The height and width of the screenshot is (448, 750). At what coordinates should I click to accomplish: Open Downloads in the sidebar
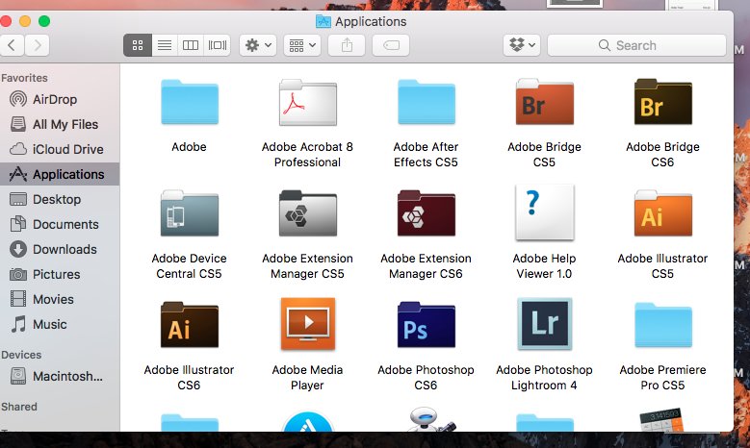click(x=60, y=249)
